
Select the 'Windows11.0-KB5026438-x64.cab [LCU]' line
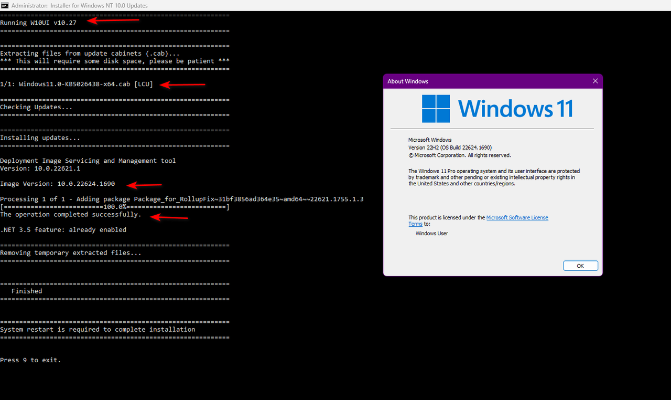(x=77, y=84)
